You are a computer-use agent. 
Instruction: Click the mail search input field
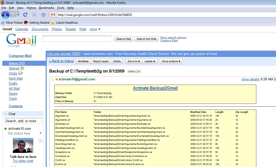[77, 39]
